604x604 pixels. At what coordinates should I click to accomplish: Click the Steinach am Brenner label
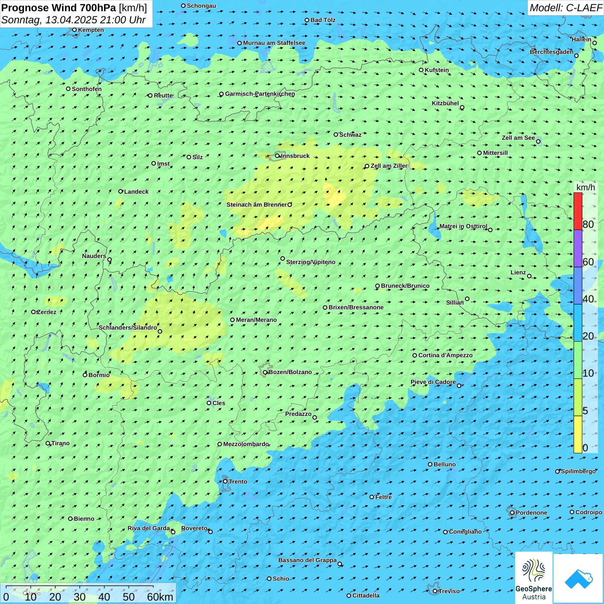coord(256,204)
